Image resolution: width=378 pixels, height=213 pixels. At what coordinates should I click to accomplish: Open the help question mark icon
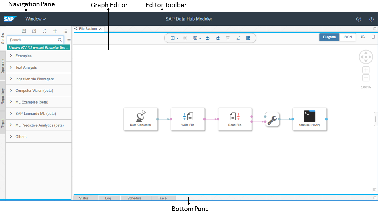pos(359,19)
